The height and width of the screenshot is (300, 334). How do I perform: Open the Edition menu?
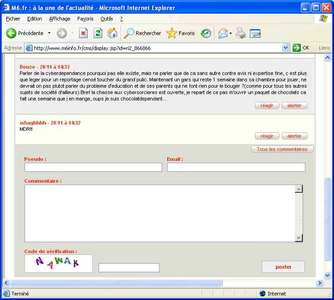click(35, 19)
